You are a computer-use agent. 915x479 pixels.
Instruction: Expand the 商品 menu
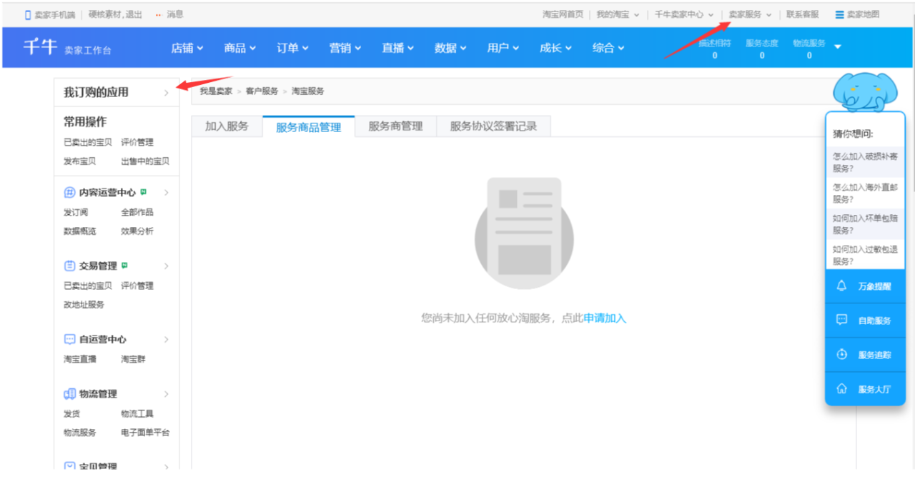[x=240, y=48]
